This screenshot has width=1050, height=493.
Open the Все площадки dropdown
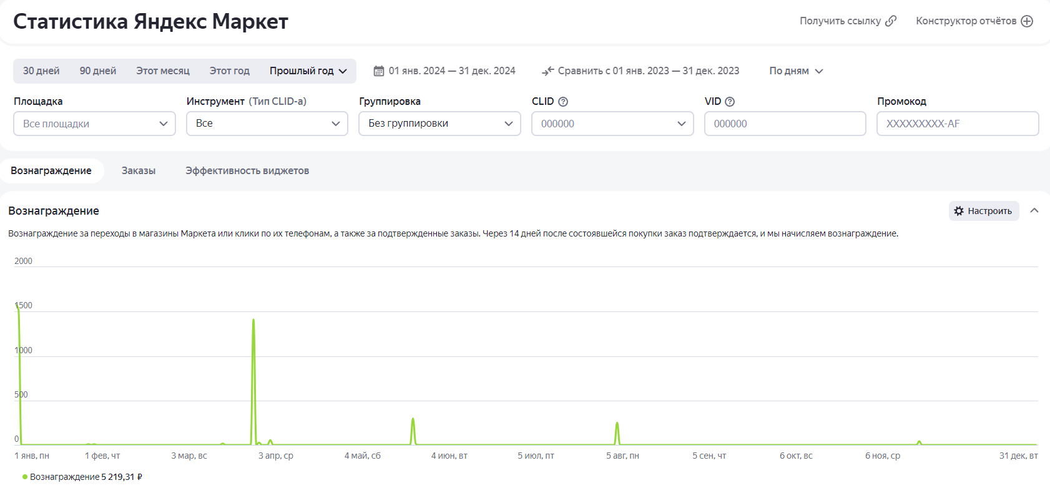pos(94,124)
